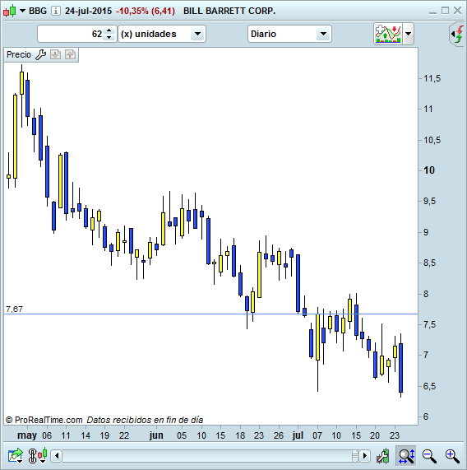Toggle the auto-fit zoom magnifier icon

406,456
